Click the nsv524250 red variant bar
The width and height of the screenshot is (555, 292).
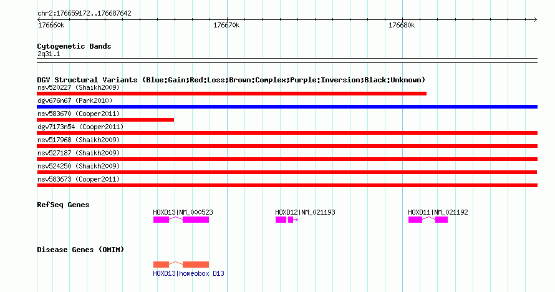pos(287,172)
